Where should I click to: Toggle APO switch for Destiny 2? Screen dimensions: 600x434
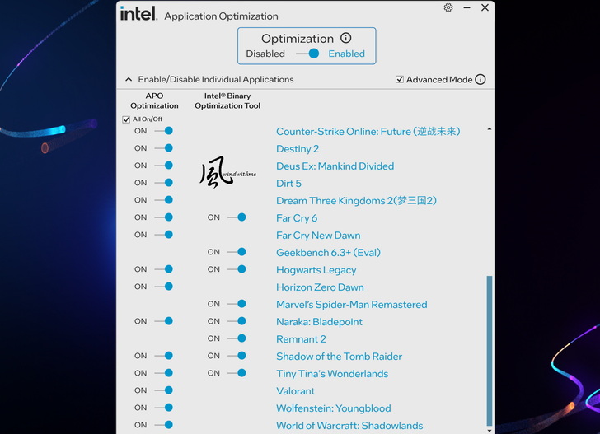point(163,148)
